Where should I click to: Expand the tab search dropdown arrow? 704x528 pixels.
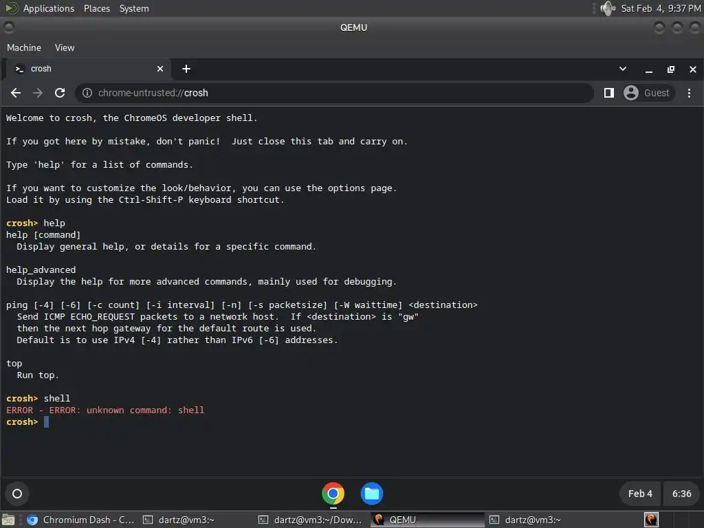(623, 69)
